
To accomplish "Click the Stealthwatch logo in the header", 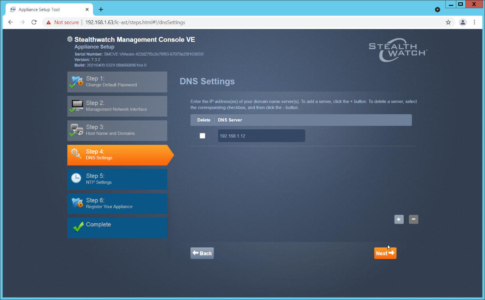I will pyautogui.click(x=397, y=51).
